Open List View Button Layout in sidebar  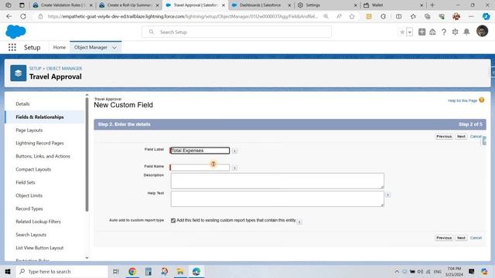pos(39,248)
